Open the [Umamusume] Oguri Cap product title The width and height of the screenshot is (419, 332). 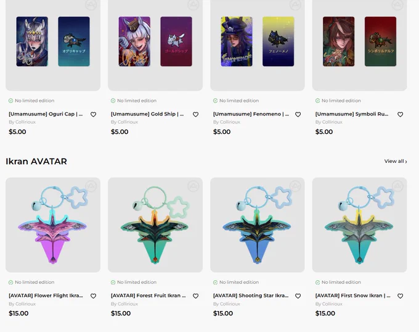pos(46,114)
